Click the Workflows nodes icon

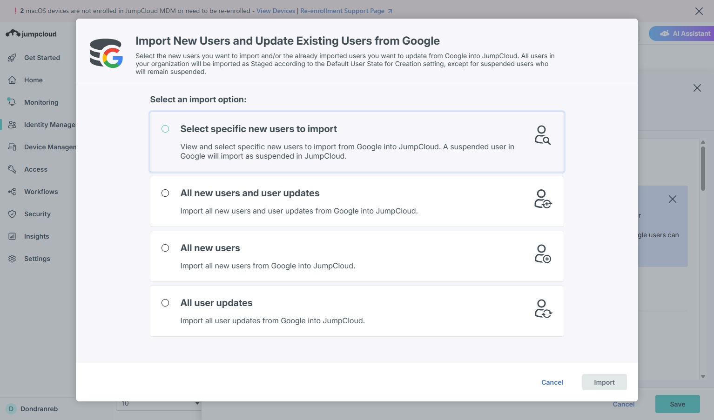tap(13, 192)
